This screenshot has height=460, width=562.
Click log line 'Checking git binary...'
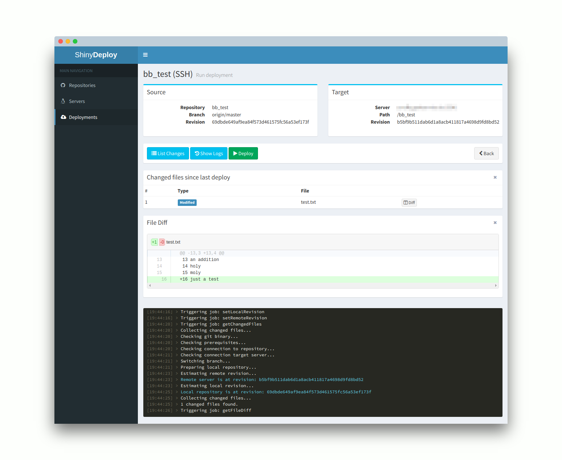coord(209,336)
